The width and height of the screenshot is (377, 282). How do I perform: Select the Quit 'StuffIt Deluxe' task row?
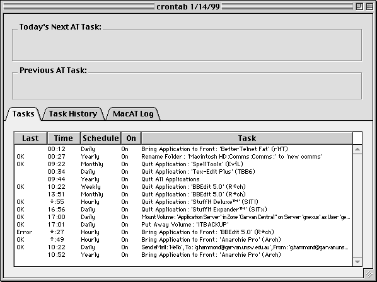point(183,202)
